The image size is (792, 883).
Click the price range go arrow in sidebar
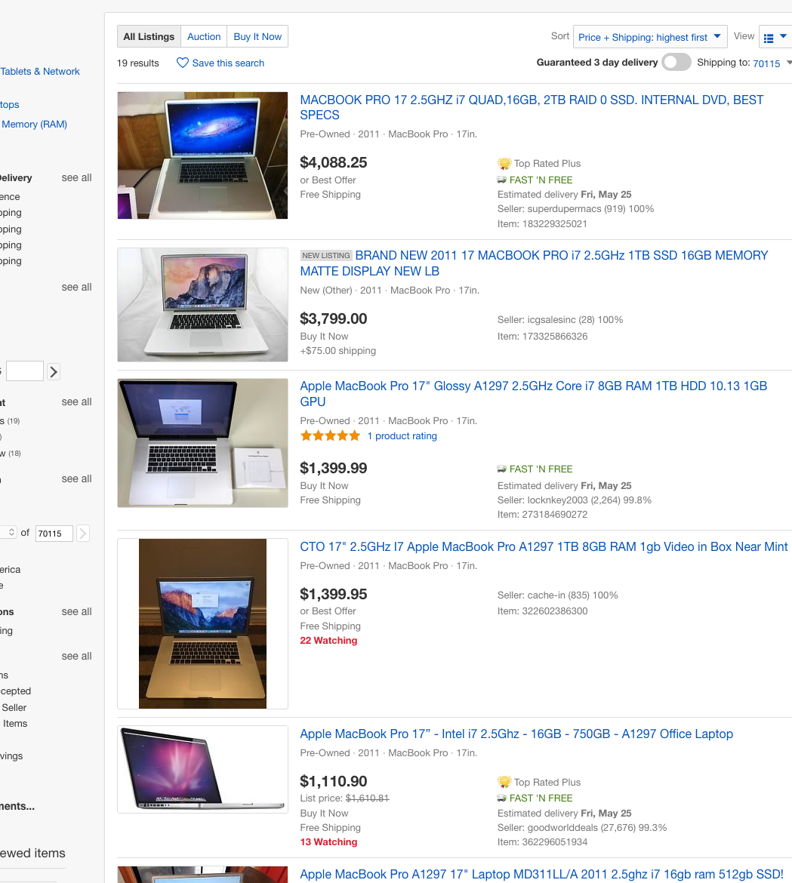[54, 371]
